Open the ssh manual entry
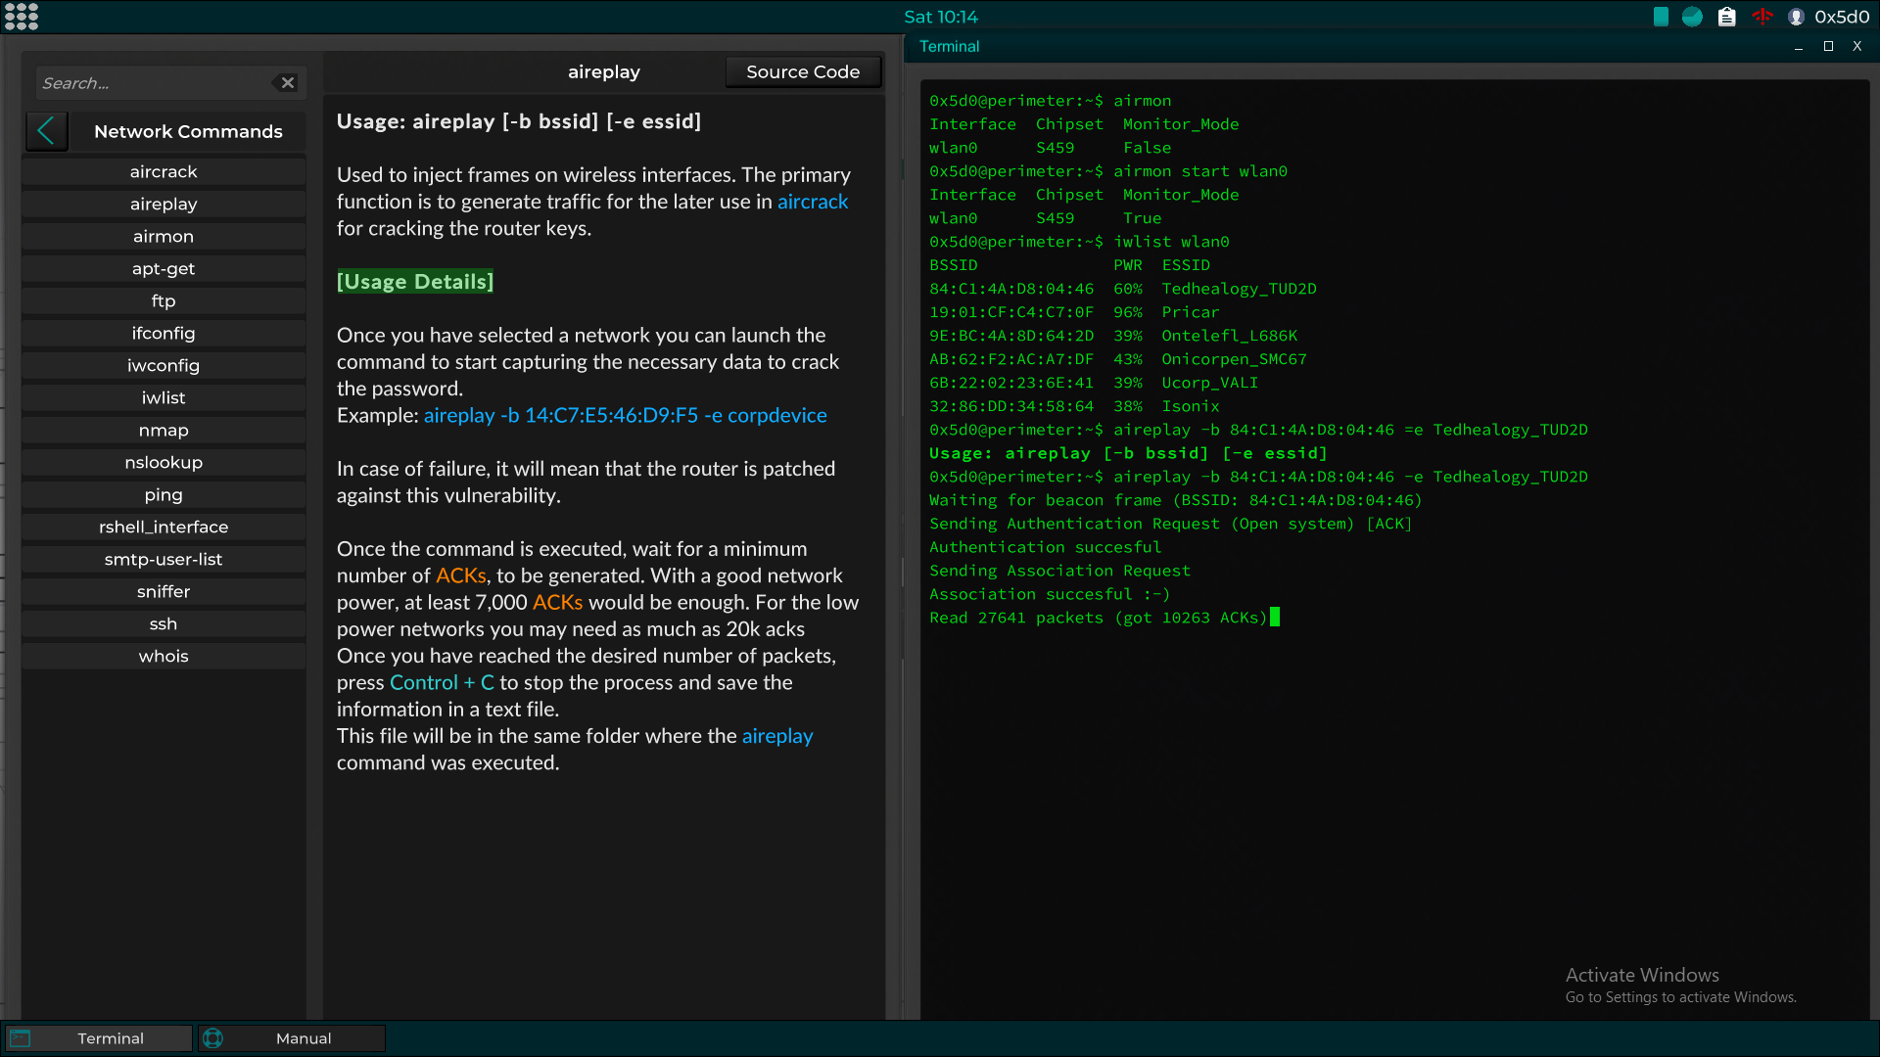Image resolution: width=1880 pixels, height=1057 pixels. tap(164, 623)
